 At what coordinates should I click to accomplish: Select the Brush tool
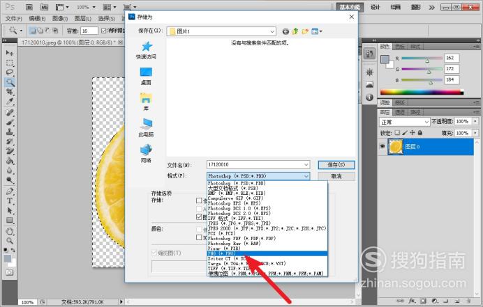[10, 122]
